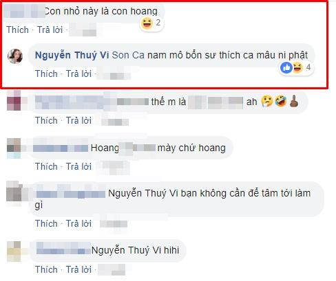Click the Son Ca tagged name
The image size is (336, 281).
(128, 56)
